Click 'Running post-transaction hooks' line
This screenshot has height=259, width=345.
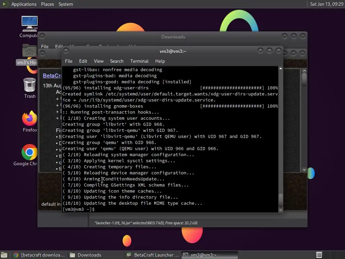[111, 112]
